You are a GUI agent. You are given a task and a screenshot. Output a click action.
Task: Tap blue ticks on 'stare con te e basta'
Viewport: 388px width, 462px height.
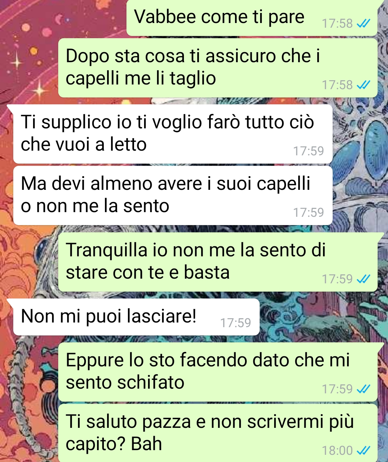click(363, 279)
